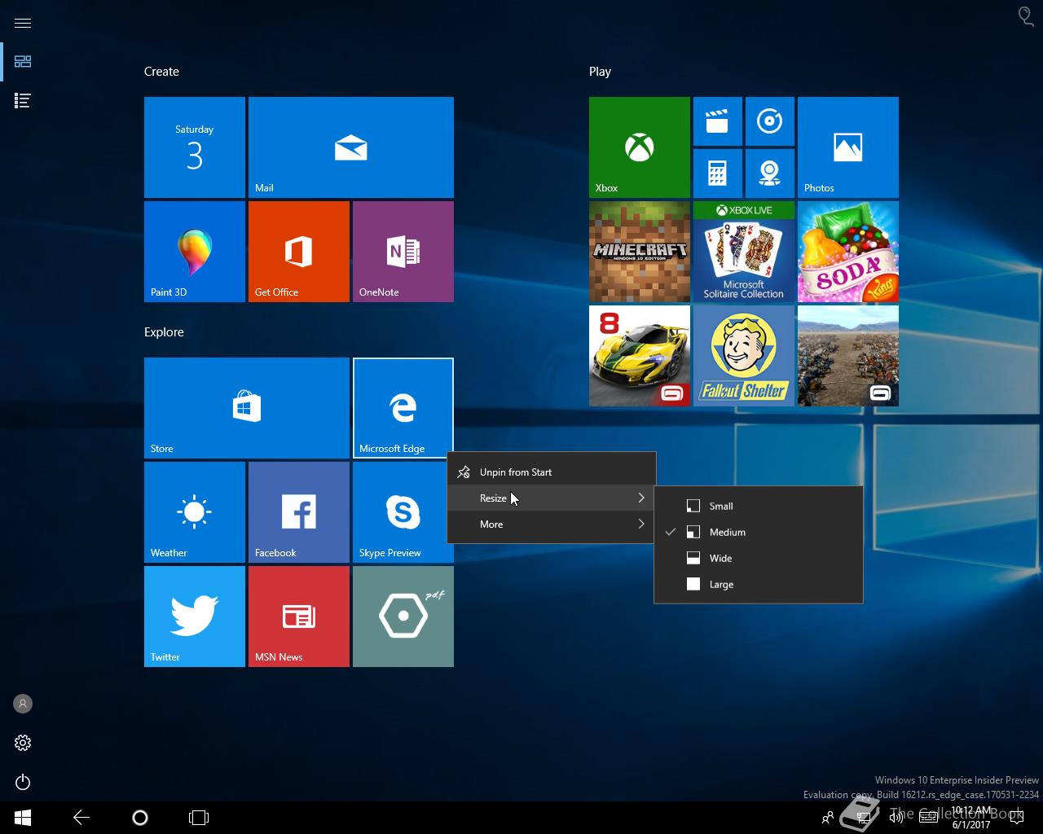The width and height of the screenshot is (1043, 834).
Task: Click the Play group heading
Action: [600, 72]
